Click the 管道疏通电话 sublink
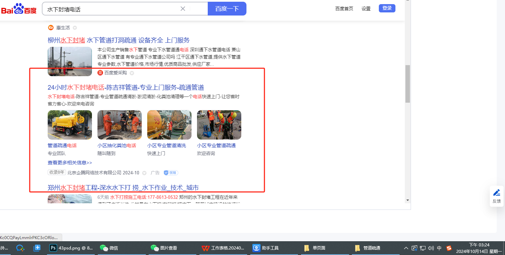The image size is (505, 255). pos(62,145)
